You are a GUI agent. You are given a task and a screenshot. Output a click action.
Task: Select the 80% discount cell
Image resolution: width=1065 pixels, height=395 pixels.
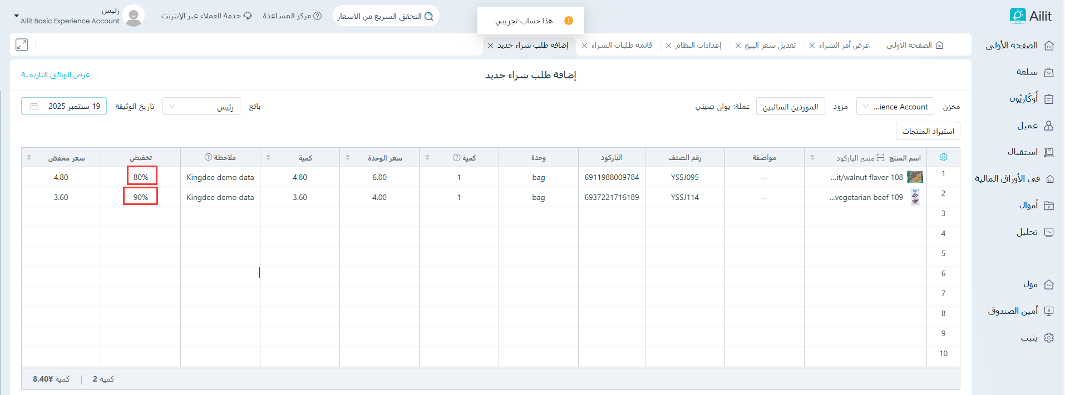click(141, 177)
